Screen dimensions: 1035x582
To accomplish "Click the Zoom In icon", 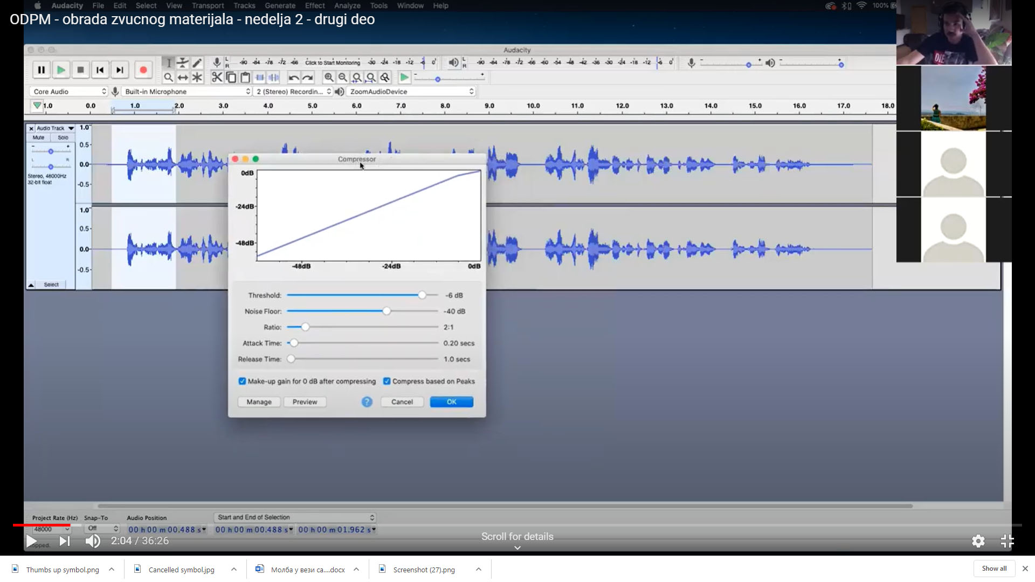I will click(329, 78).
